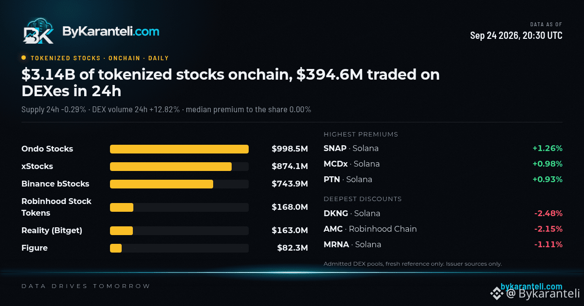Select the PTN Solana row

tap(443, 179)
